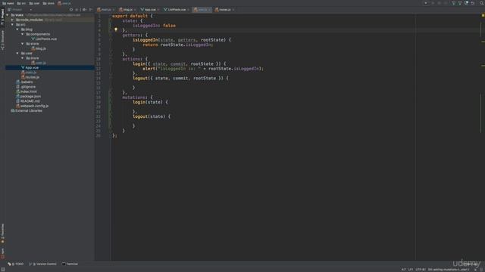Toggle the Structure tool window side tab
Viewport: 485px width, 272px height.
[2, 40]
